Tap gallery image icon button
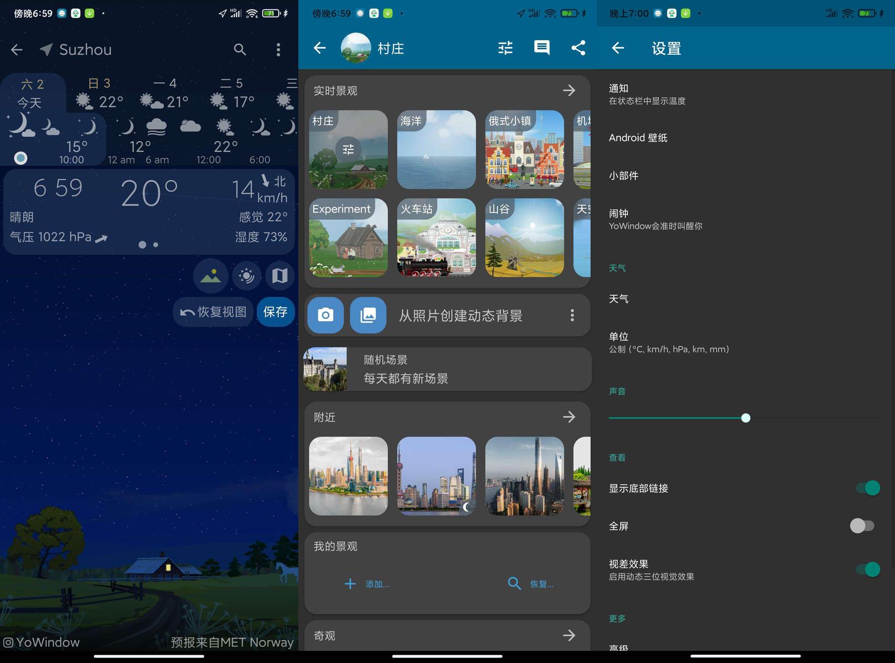This screenshot has height=663, width=895. click(x=368, y=315)
